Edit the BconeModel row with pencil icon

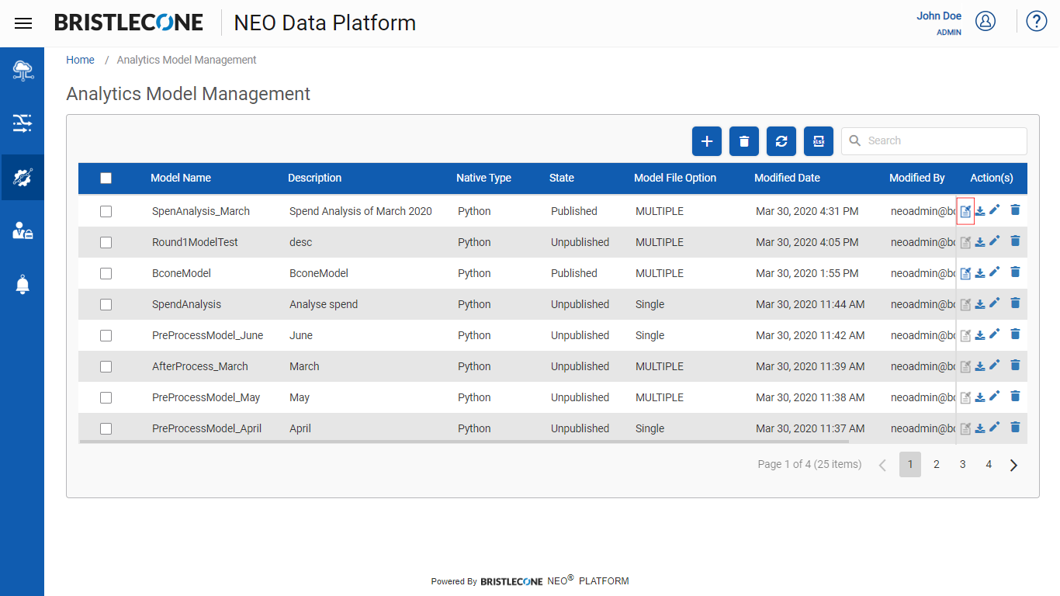pos(994,272)
